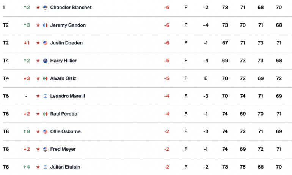Viewport: 292px width, 175px height.
Task: Select Leandro Marelli's name
Action: pos(68,96)
